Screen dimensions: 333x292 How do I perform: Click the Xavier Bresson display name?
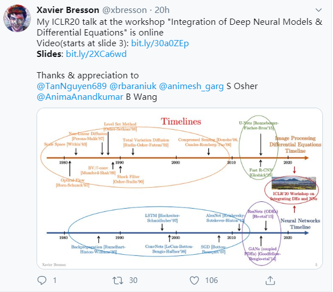pyautogui.click(x=67, y=10)
